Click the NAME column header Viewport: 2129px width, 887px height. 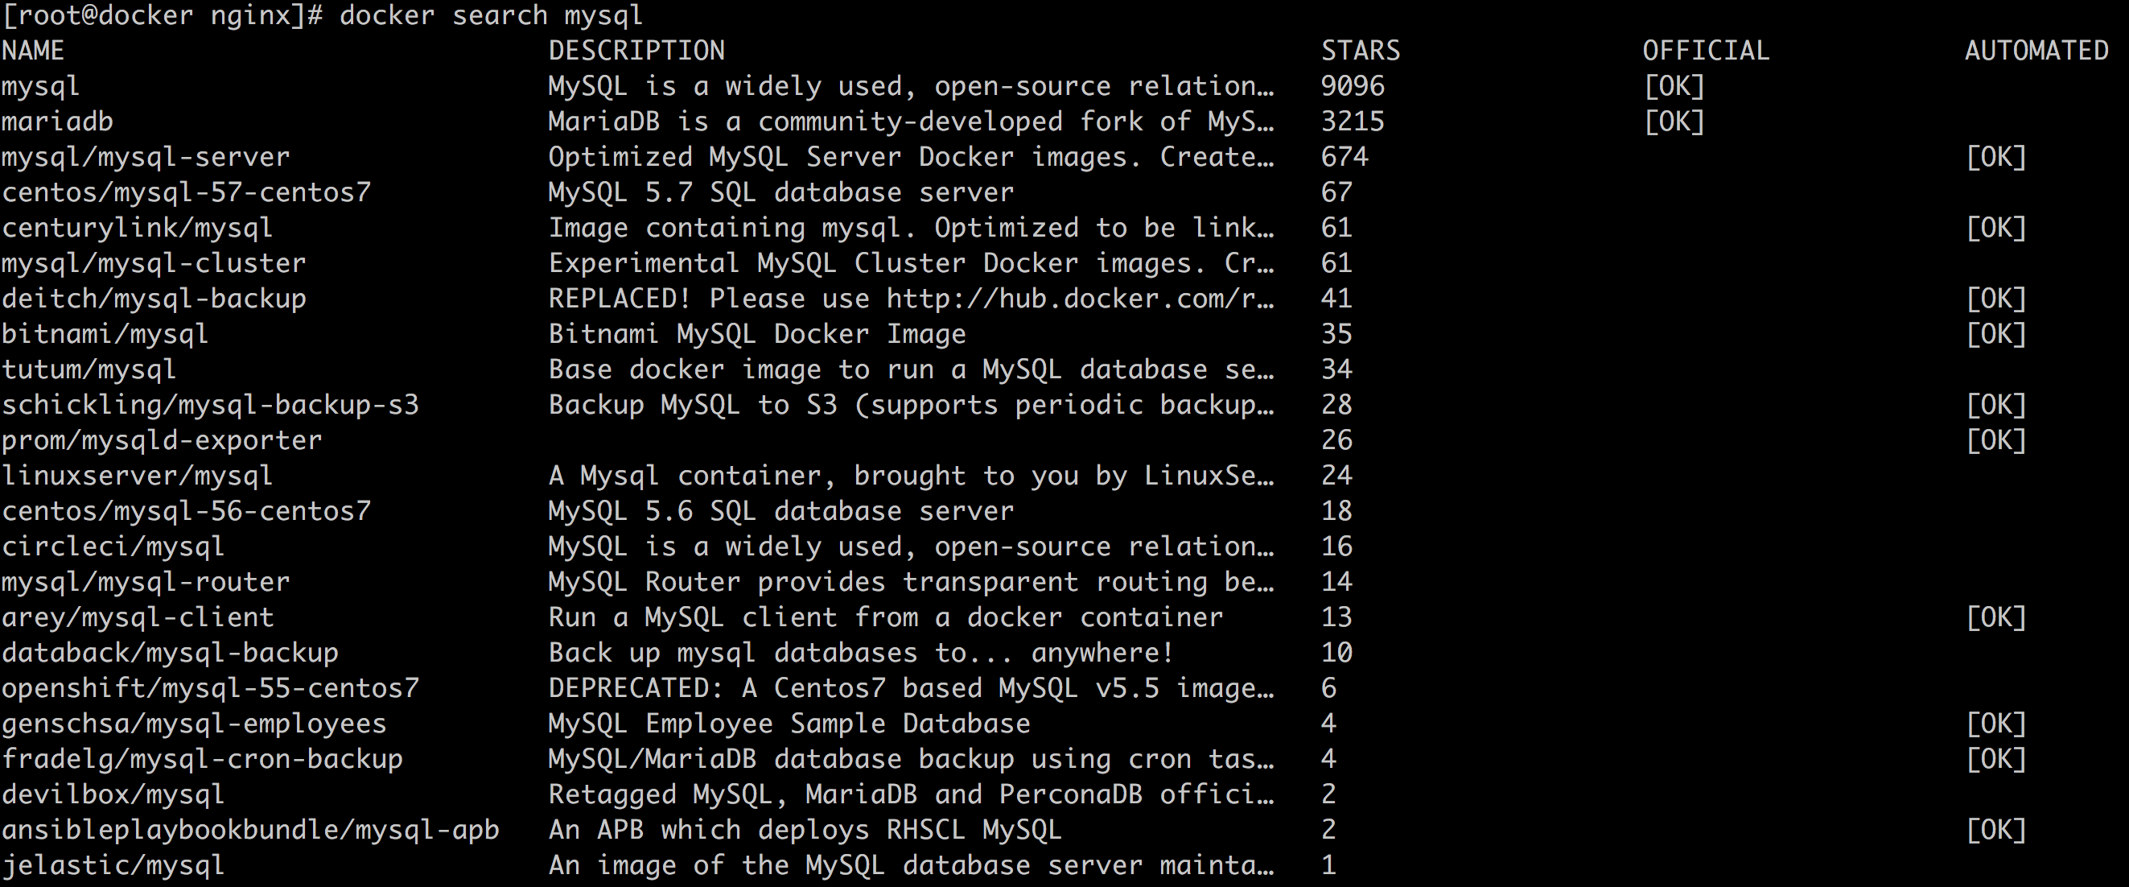[33, 52]
